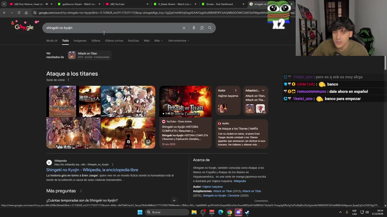Viewport: 387px width, 217px height.
Task: Open OBS Studio from taskbar
Action: [203, 212]
